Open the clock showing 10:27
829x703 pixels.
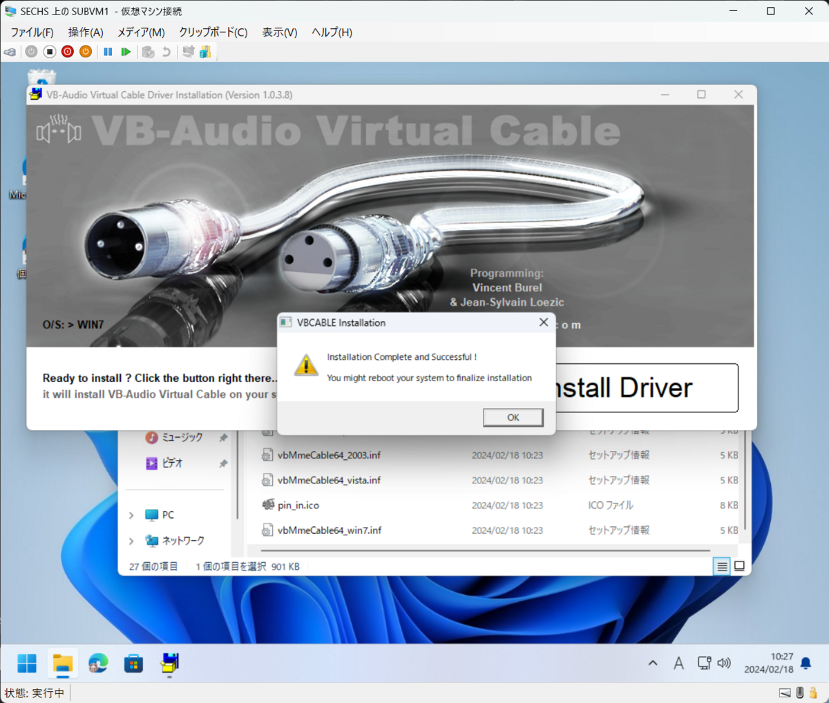[769, 663]
